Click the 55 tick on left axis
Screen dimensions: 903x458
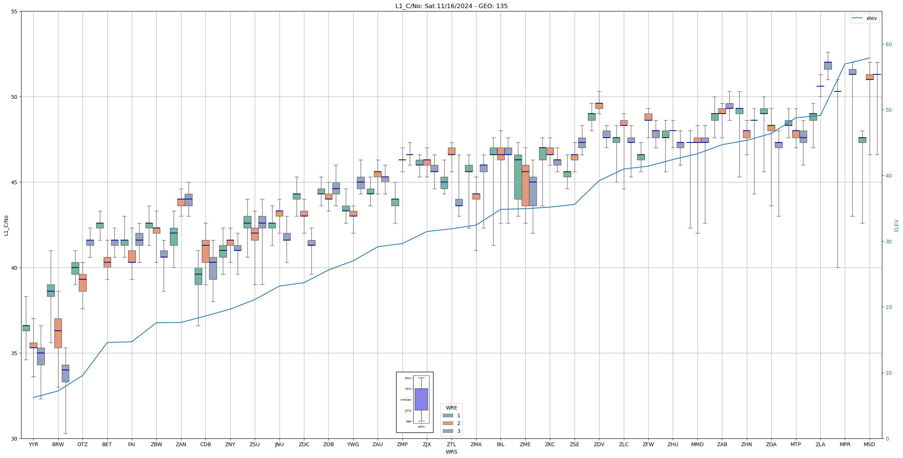point(15,11)
